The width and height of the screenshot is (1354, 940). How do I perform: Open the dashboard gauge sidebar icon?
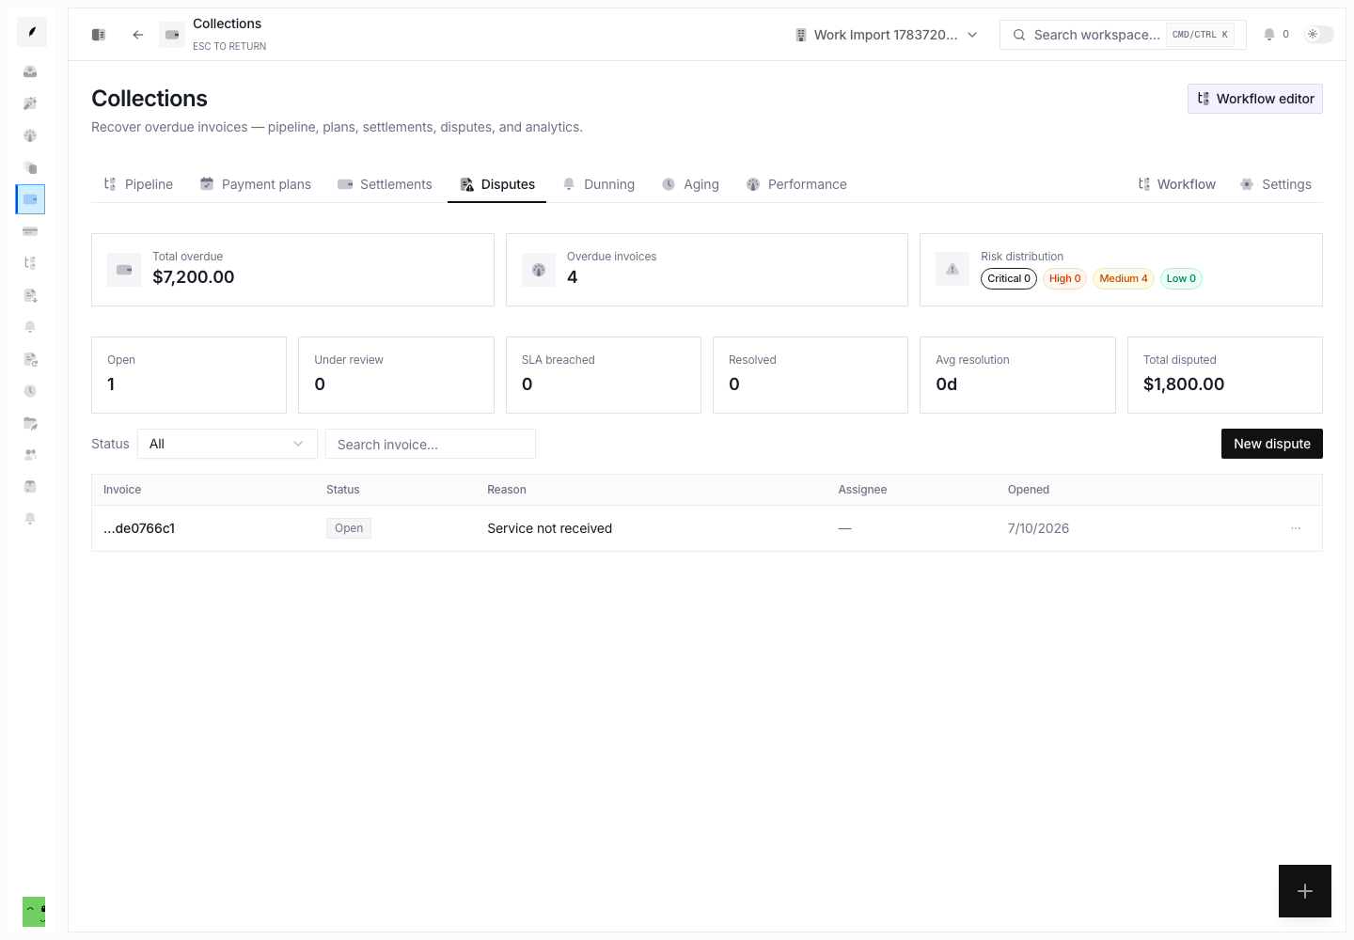pyautogui.click(x=30, y=135)
